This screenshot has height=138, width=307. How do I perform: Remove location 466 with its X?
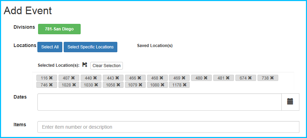click(139, 78)
